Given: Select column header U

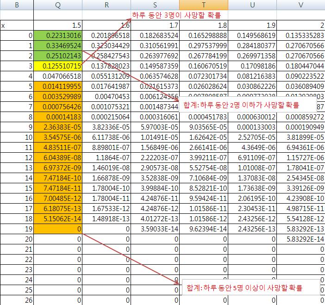Looking at the screenshot, I should [x=252, y=5].
